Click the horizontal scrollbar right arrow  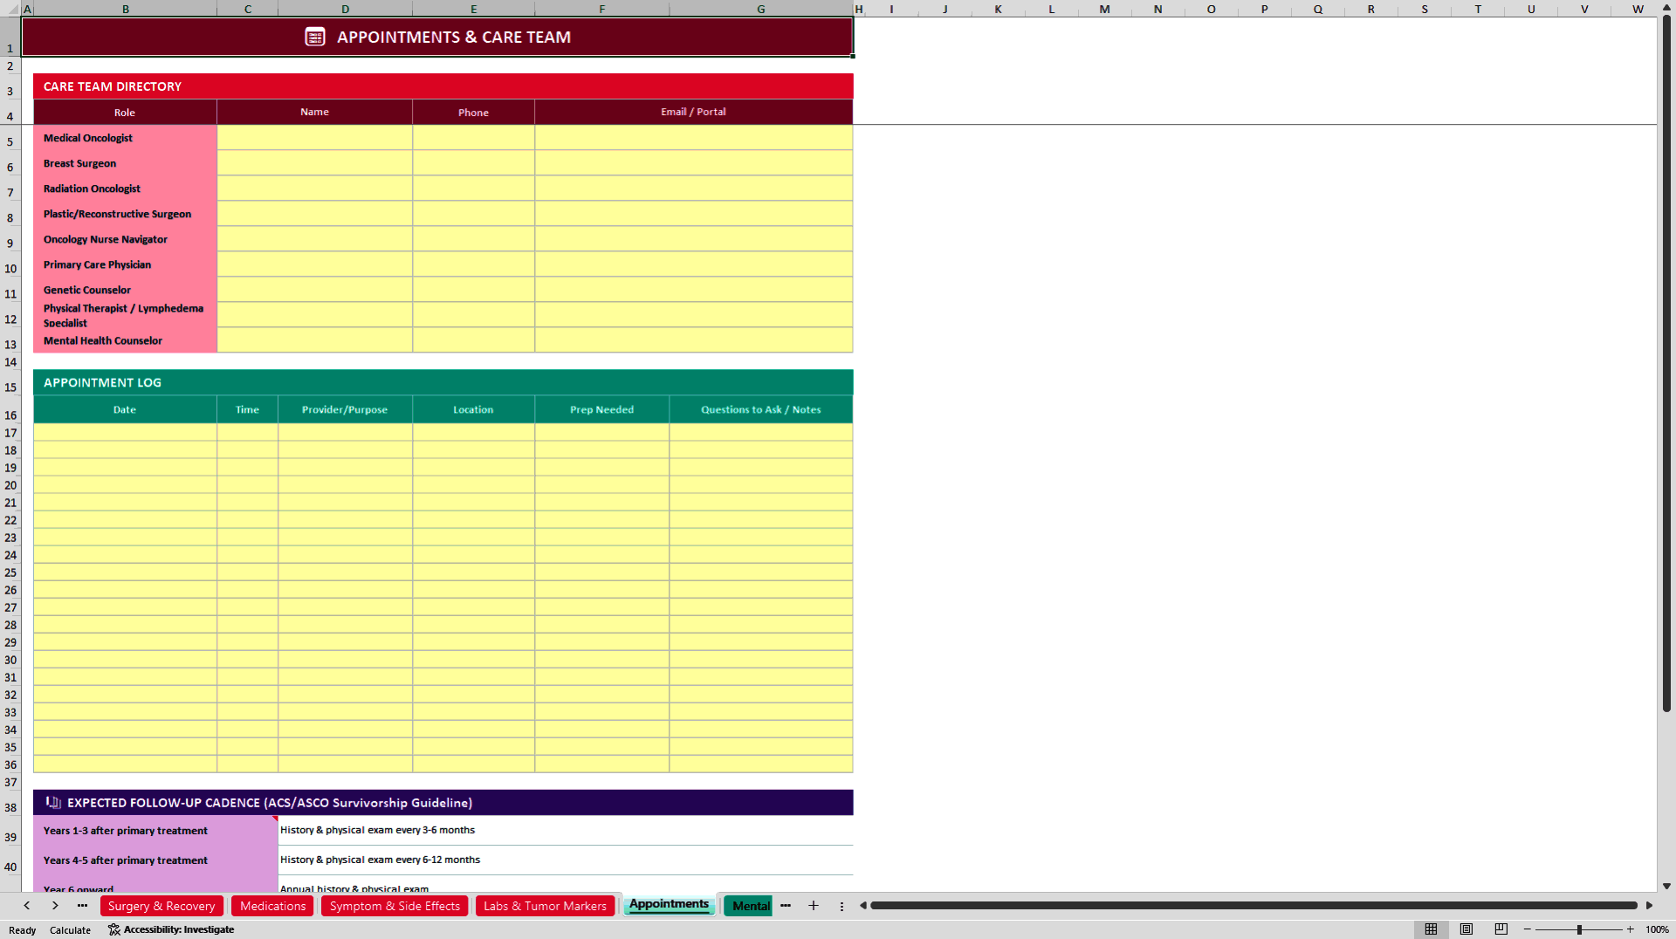1649,906
